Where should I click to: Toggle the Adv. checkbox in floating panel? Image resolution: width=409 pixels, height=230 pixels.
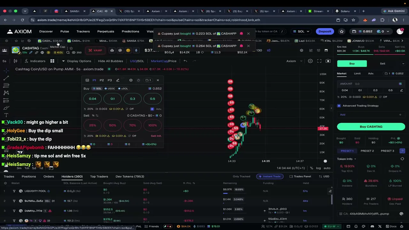coord(152,109)
